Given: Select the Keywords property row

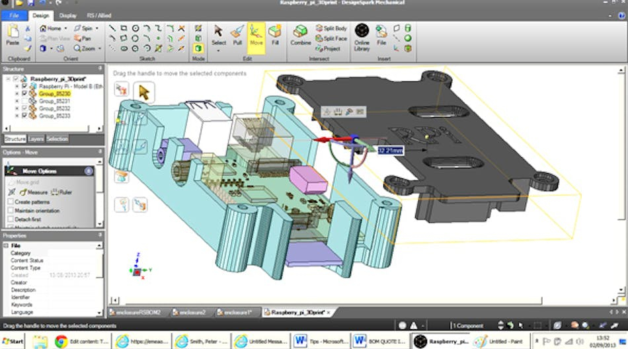Looking at the screenshot, I should tap(52, 305).
